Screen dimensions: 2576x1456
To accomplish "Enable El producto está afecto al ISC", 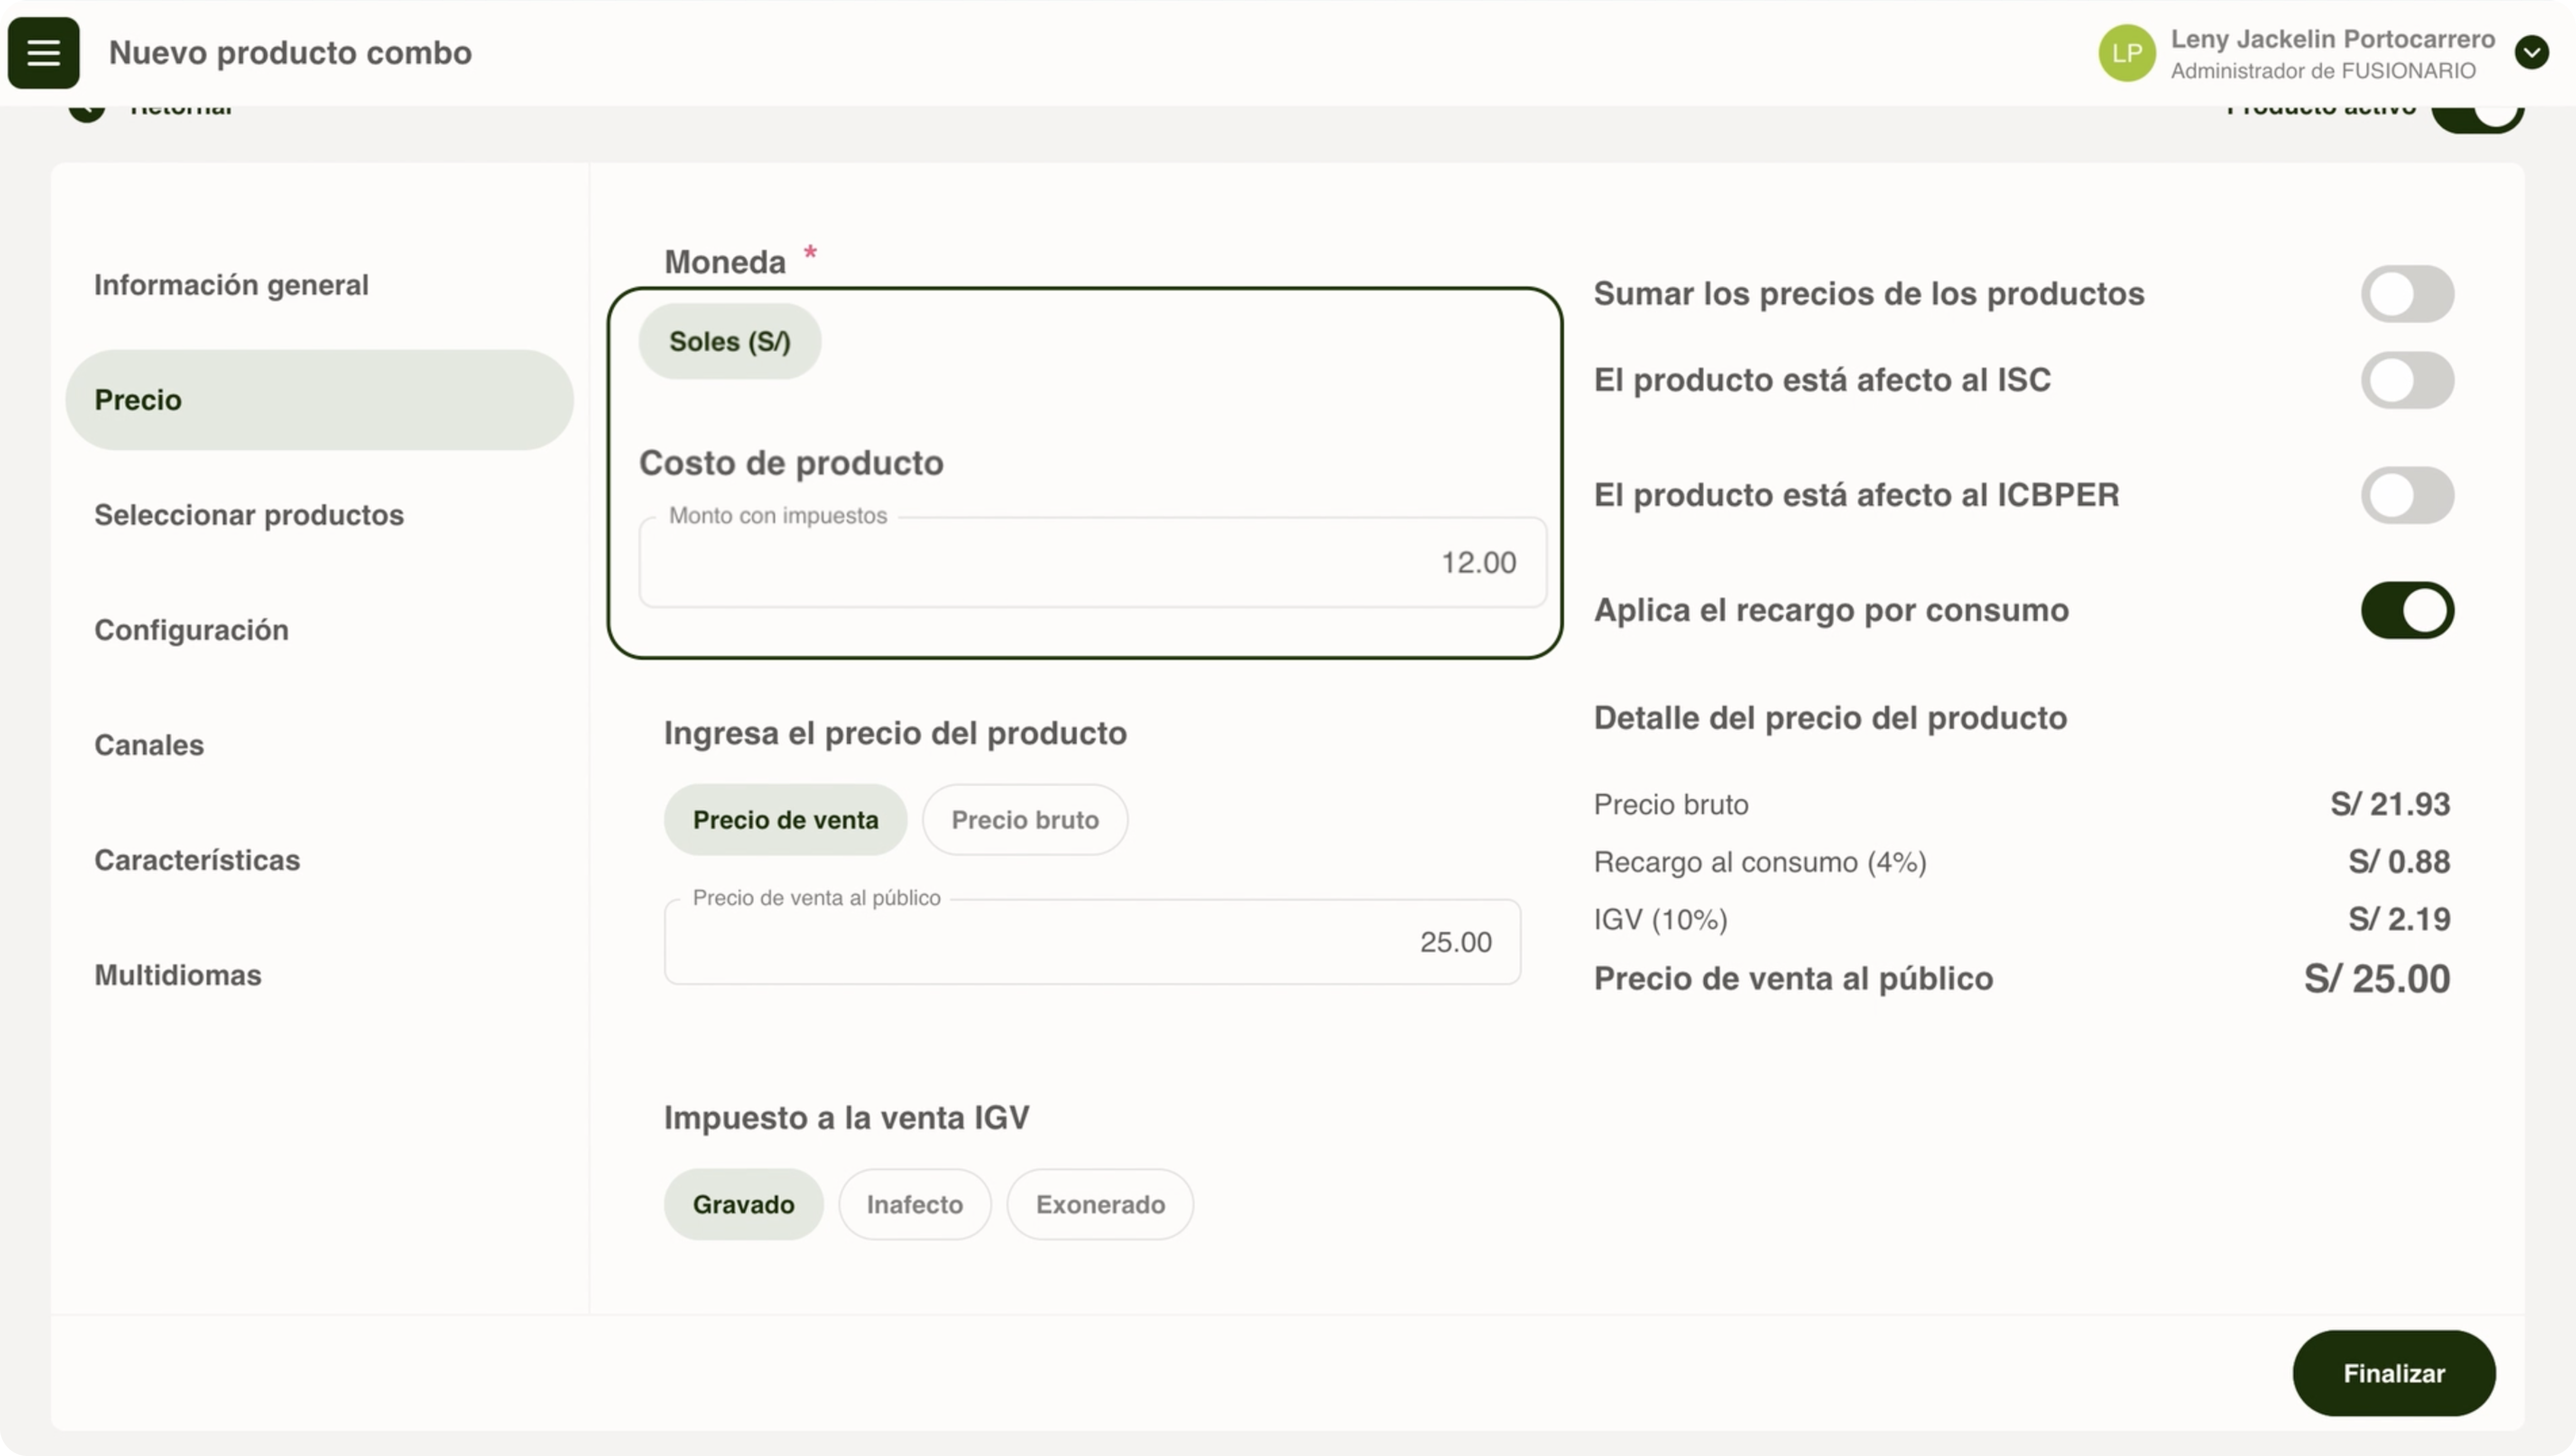I will (x=2406, y=380).
